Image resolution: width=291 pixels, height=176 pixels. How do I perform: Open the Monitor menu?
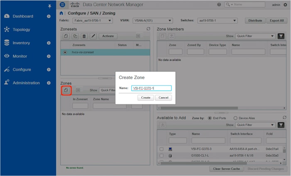click(20, 56)
